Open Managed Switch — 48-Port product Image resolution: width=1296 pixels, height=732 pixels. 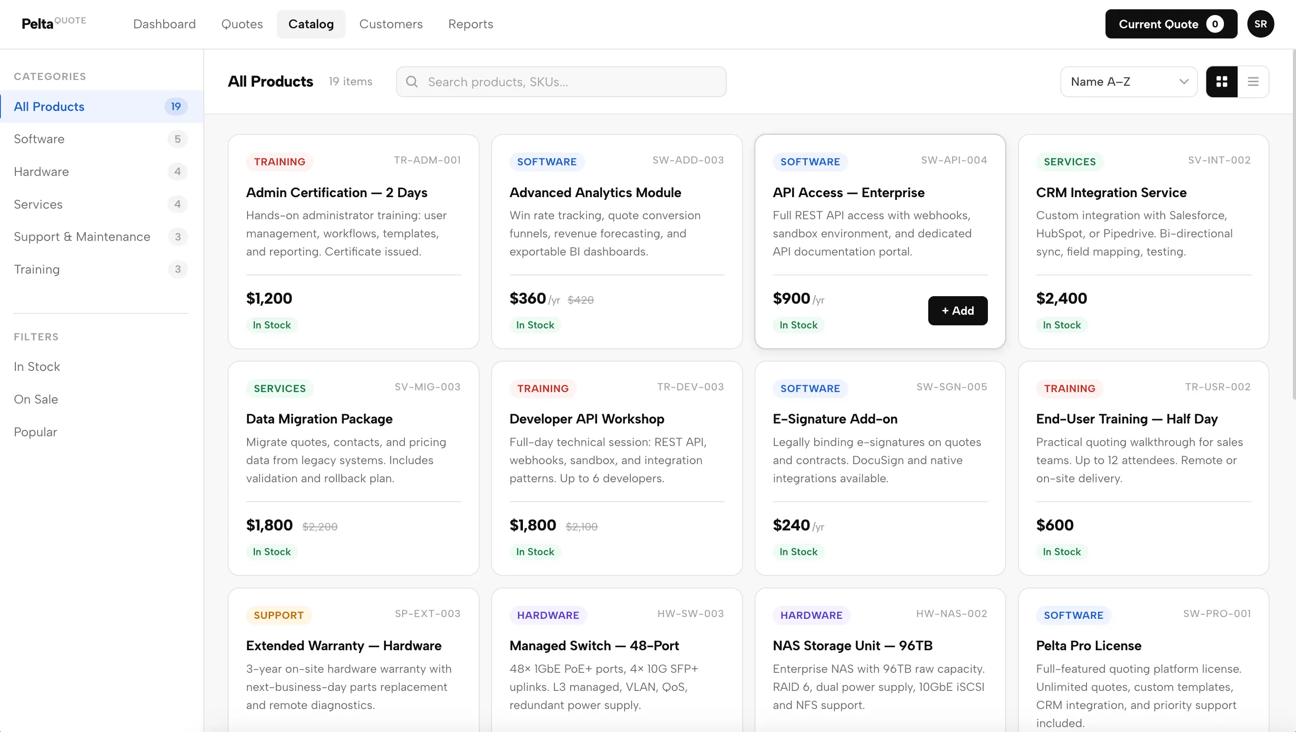(616, 660)
